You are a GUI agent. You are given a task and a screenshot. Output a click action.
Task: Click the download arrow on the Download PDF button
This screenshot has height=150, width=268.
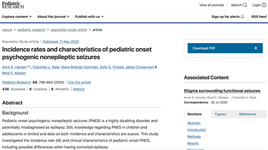pyautogui.click(x=256, y=48)
